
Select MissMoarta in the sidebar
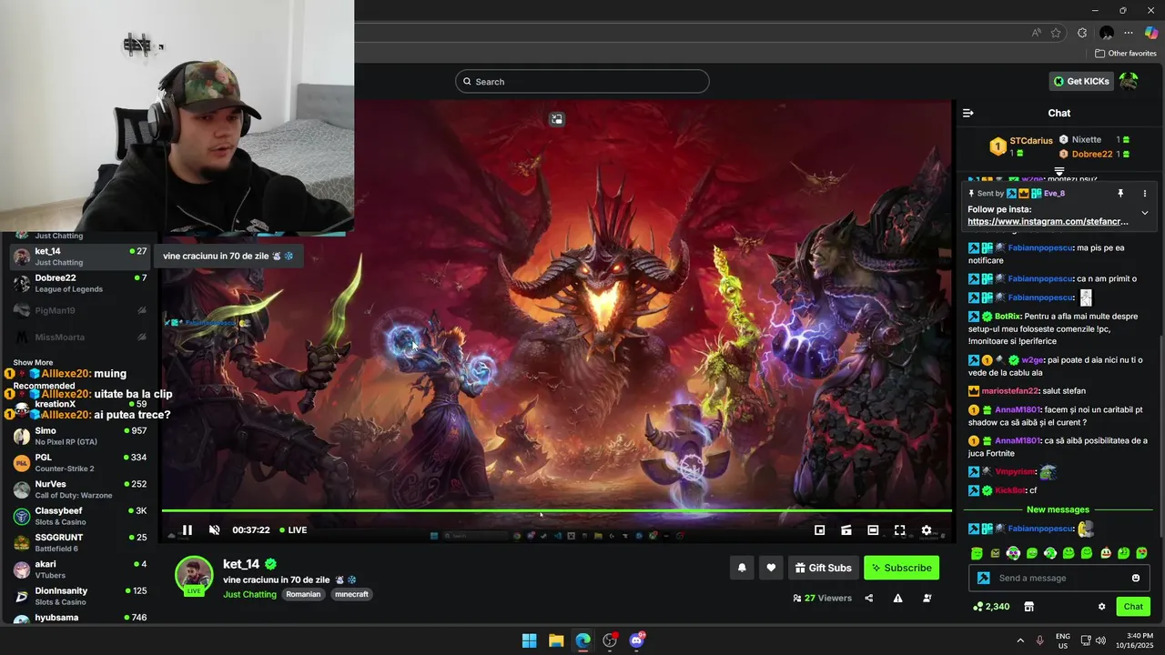pos(79,337)
